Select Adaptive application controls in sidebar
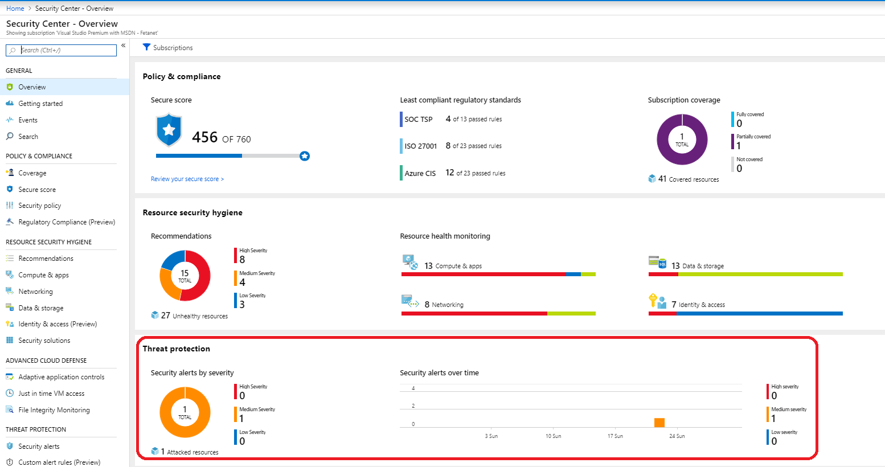This screenshot has width=885, height=467. point(62,377)
